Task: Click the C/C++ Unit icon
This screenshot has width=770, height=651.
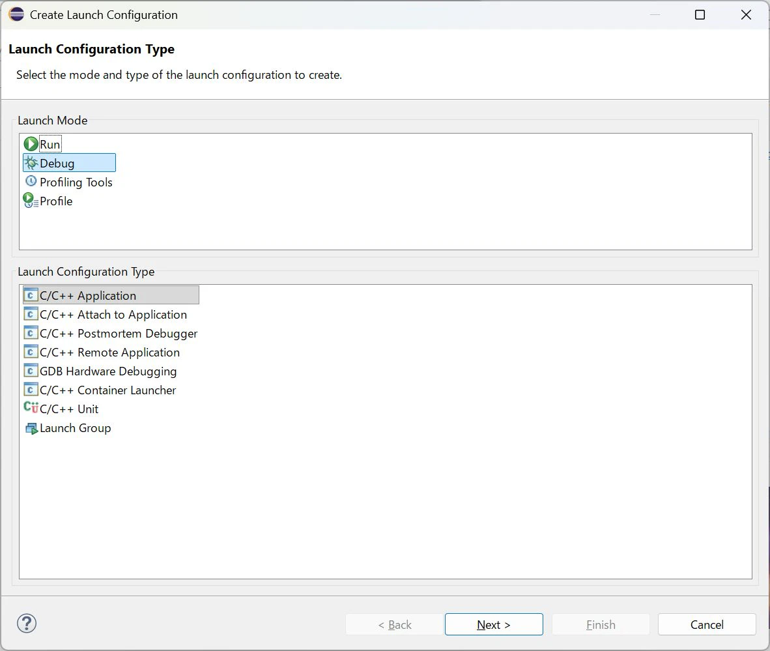Action: point(31,408)
